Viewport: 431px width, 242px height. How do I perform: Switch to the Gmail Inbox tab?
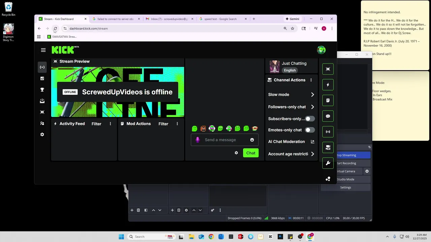[170, 19]
